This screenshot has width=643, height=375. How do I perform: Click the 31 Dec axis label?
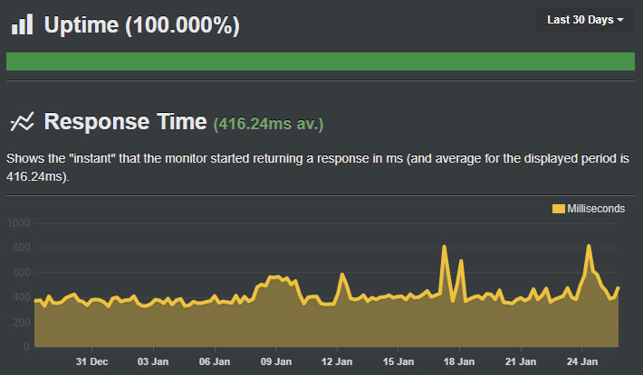91,361
